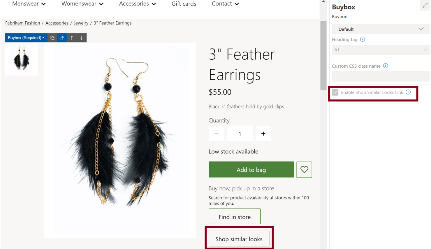Image resolution: width=431 pixels, height=249 pixels.
Task: Click info icon next to Shop Similar Looks Link
Action: (408, 92)
